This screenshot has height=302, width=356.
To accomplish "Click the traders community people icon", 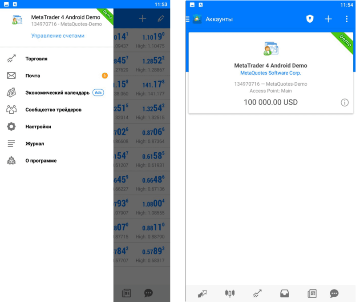I will click(x=11, y=109).
